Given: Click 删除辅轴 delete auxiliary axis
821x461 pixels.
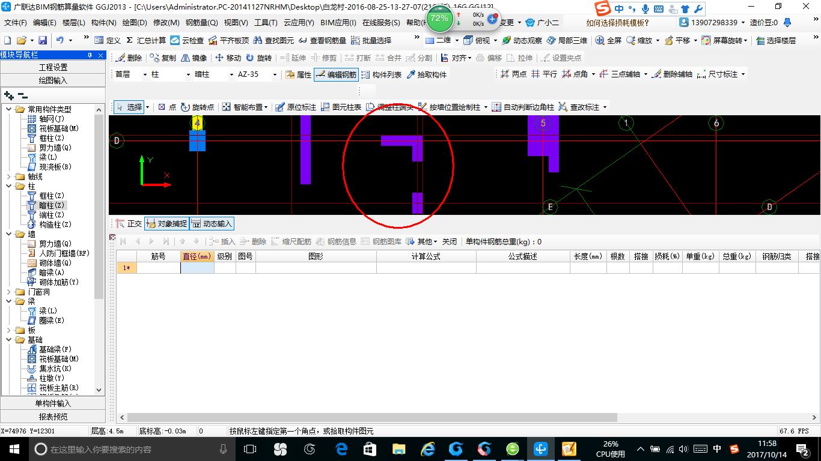Looking at the screenshot, I should 673,74.
